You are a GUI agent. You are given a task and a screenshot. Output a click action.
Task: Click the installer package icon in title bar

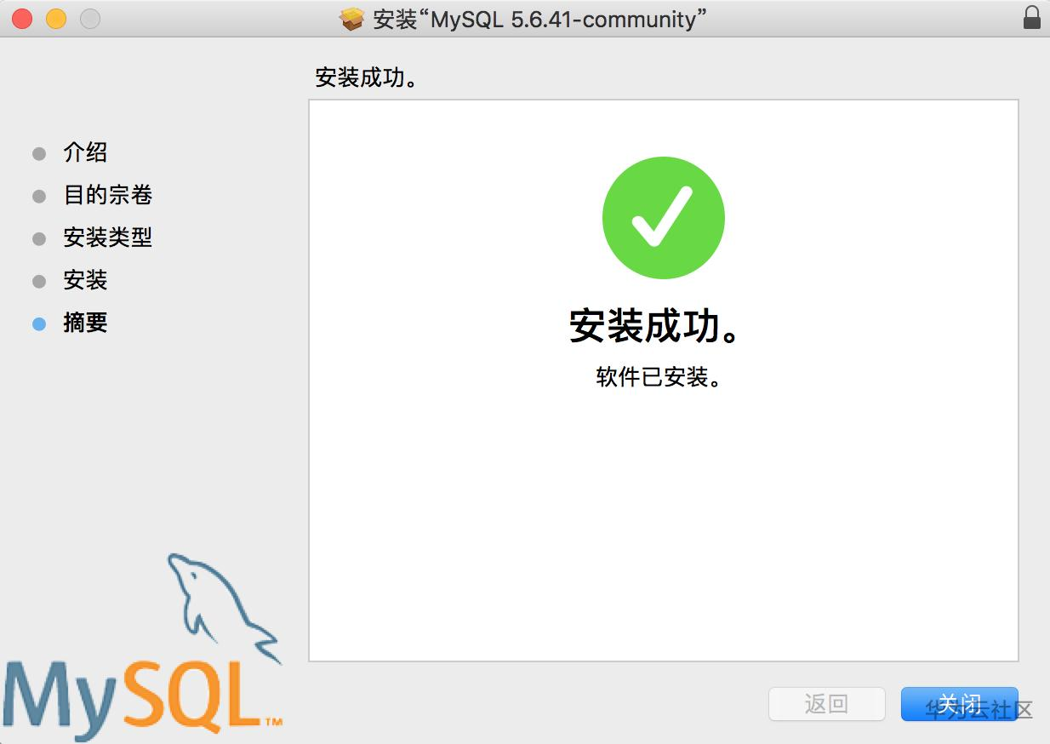352,19
